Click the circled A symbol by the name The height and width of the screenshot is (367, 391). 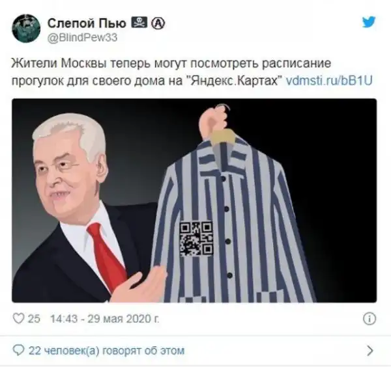[158, 23]
